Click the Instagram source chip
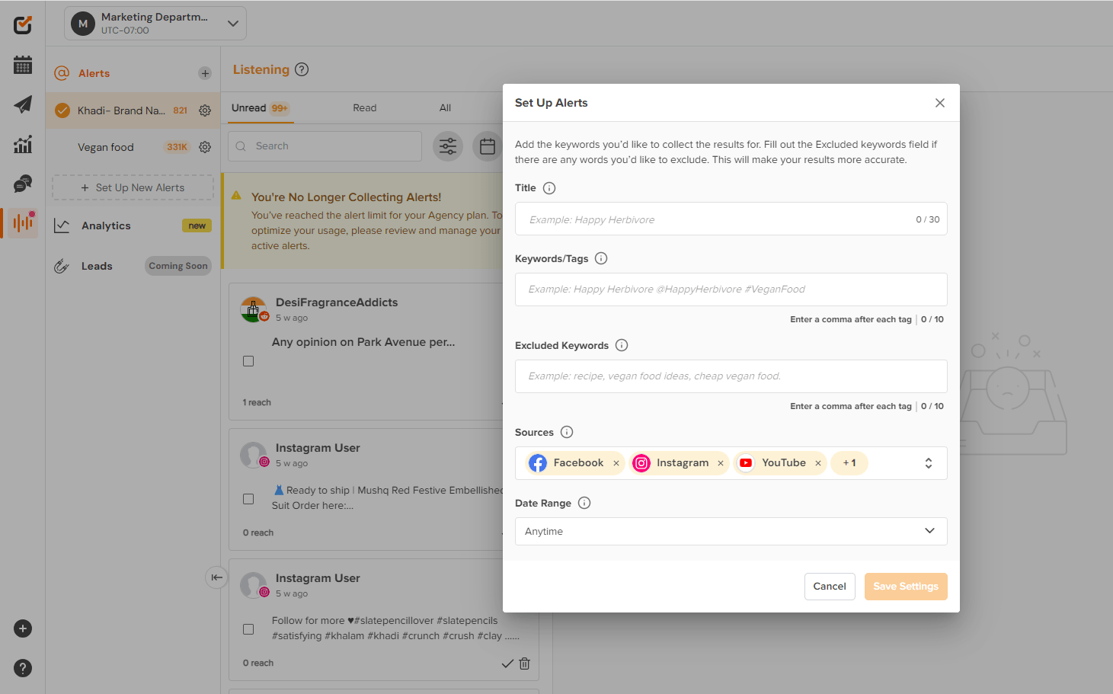The height and width of the screenshot is (694, 1113). tap(679, 463)
